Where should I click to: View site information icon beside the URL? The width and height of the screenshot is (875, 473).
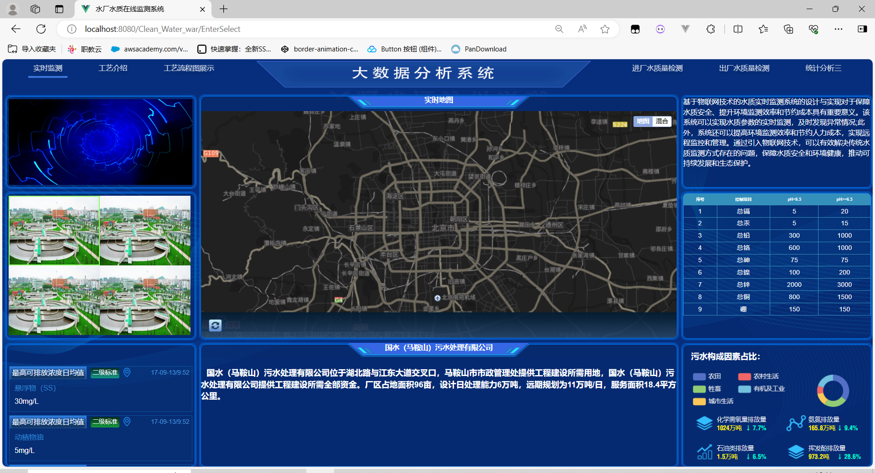(x=72, y=29)
